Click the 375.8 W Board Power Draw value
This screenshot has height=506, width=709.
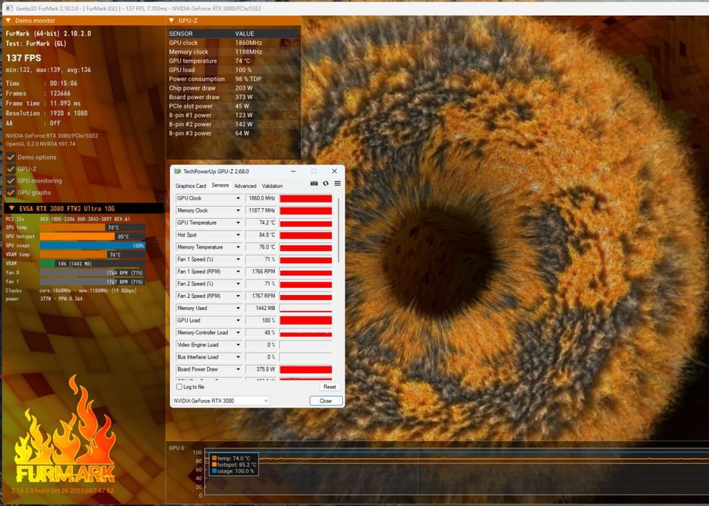261,369
